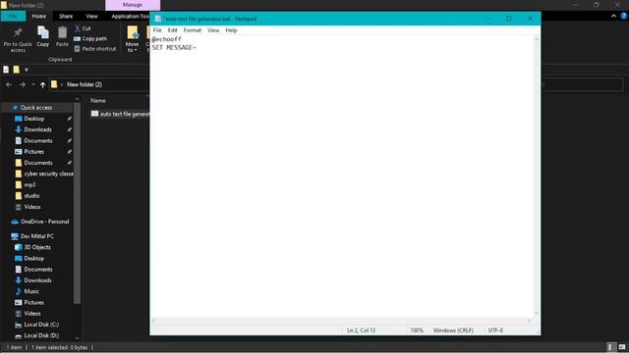
Task: Switch to Share ribbon tab
Action: pyautogui.click(x=66, y=16)
